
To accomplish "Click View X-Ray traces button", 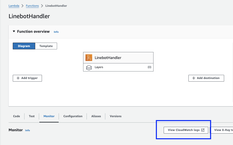I will pos(222,130).
